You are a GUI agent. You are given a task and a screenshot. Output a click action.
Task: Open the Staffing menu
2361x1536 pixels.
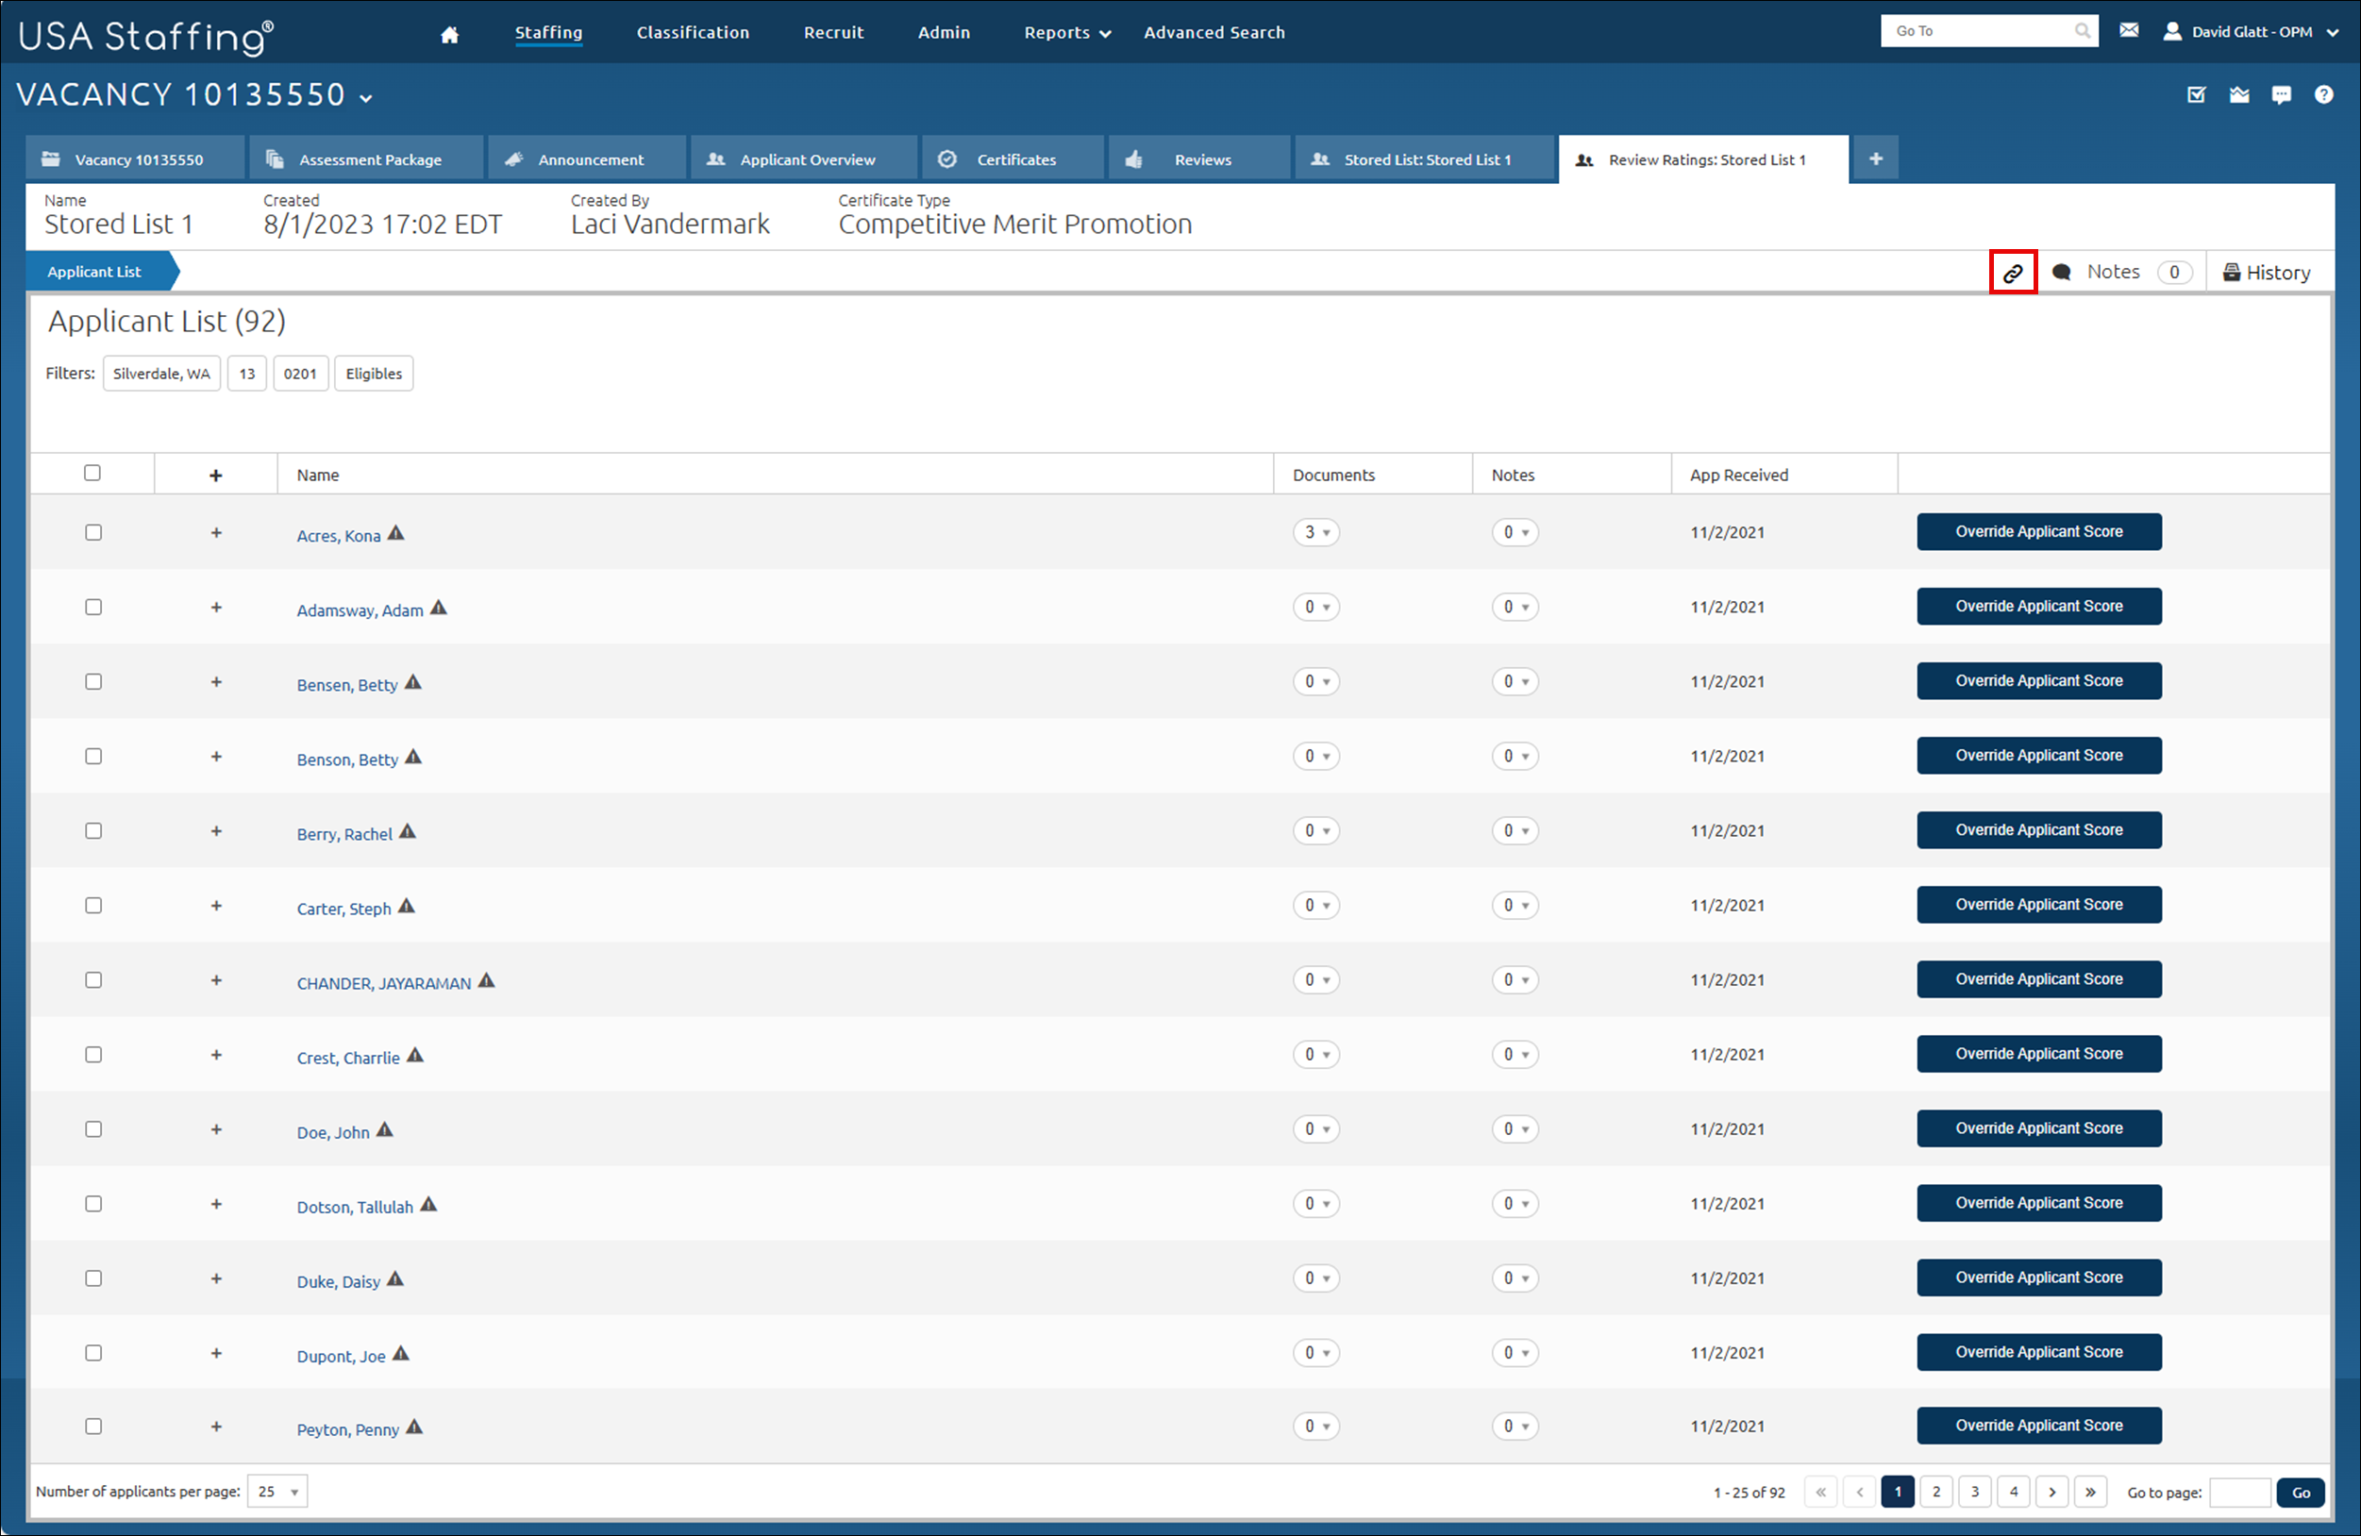548,33
